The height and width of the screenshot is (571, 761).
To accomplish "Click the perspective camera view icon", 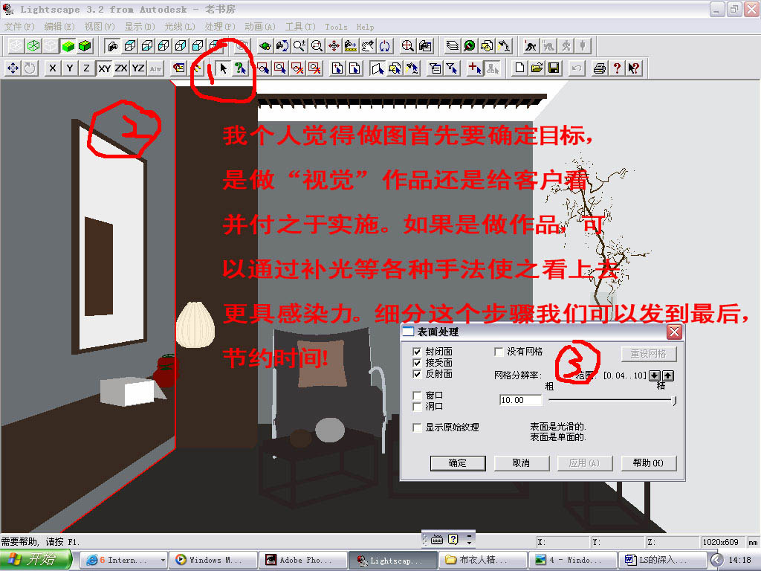I will pyautogui.click(x=113, y=46).
